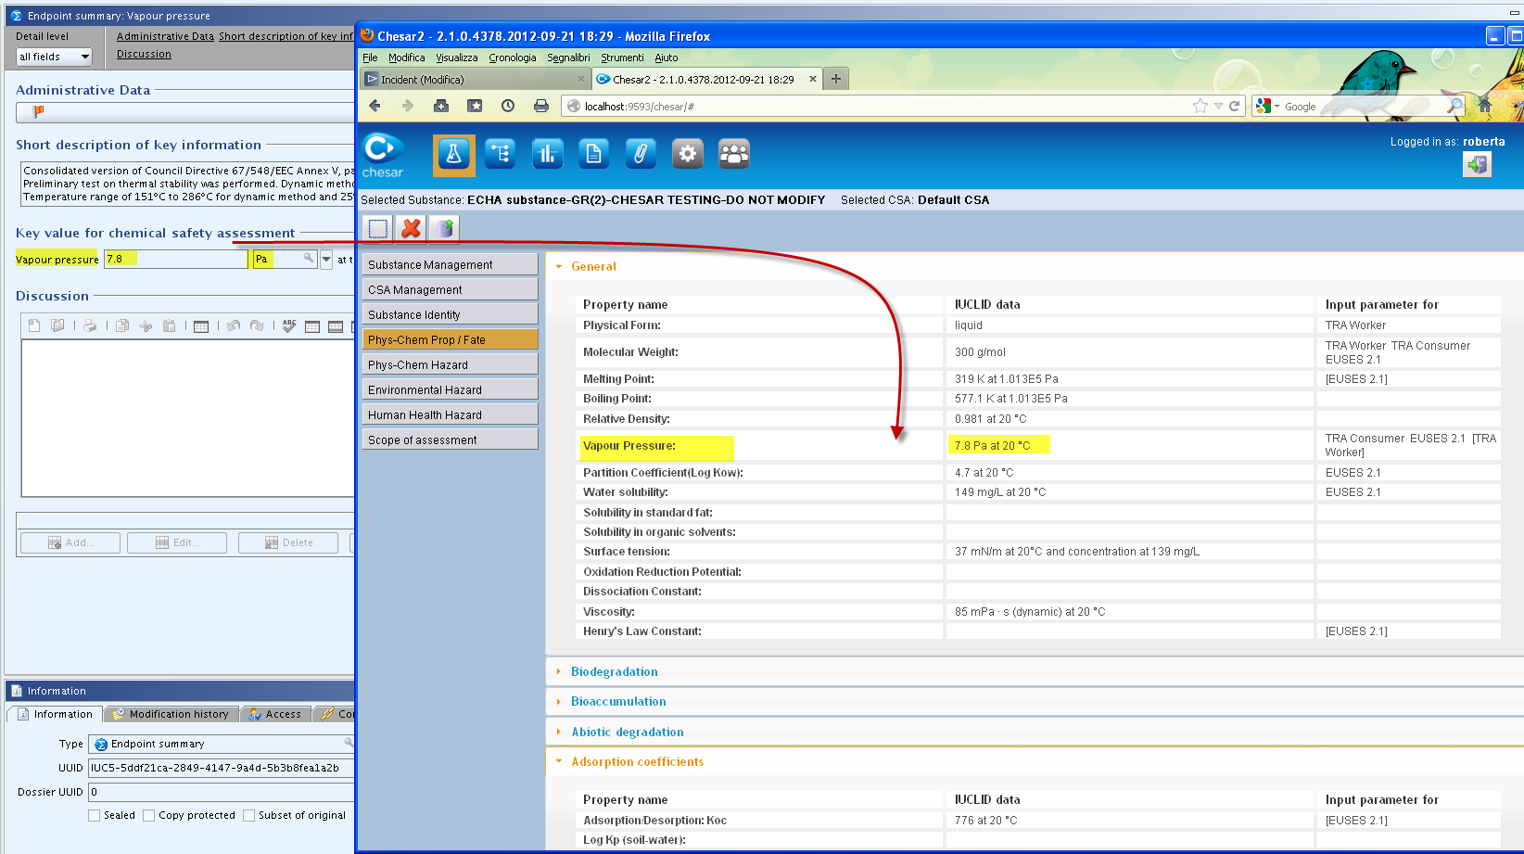This screenshot has width=1524, height=854.
Task: Click the Vapour pressure 7.8 value field
Action: [x=175, y=260]
